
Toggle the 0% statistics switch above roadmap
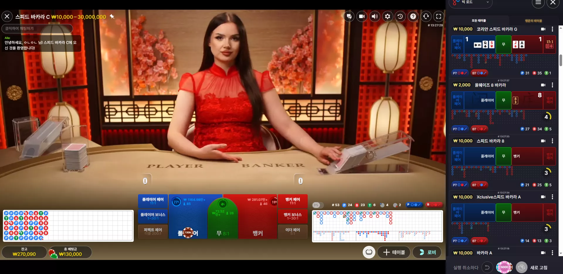coord(318,205)
